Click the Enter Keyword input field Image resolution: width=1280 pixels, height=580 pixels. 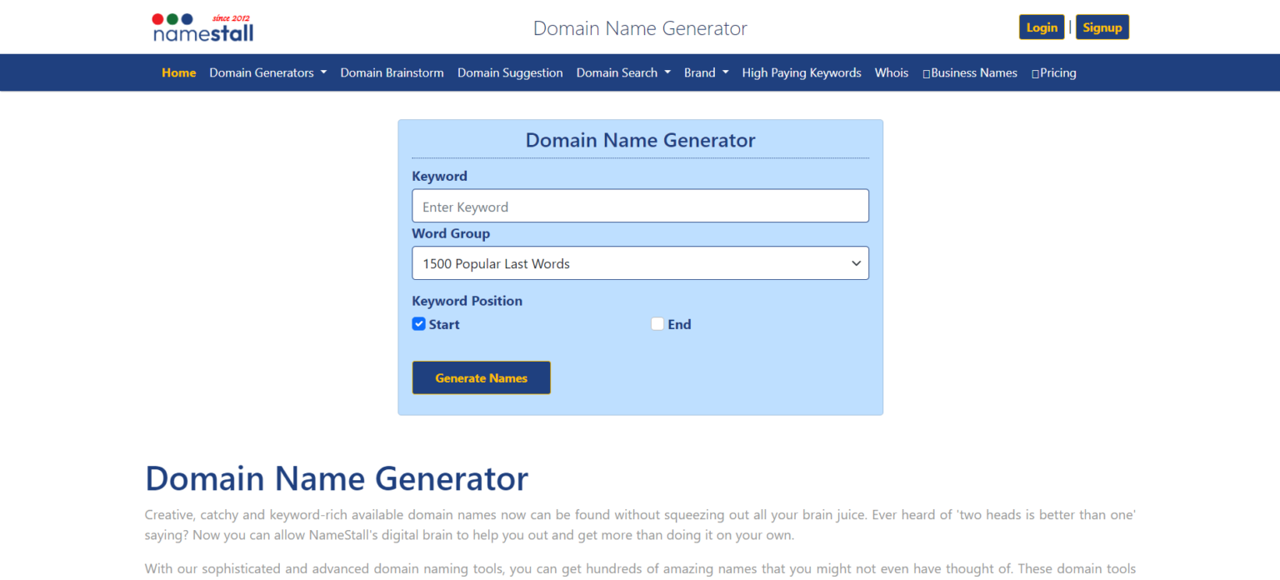coord(640,206)
